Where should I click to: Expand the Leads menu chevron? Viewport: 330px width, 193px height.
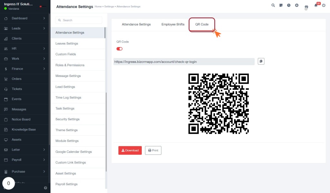[x=44, y=28]
